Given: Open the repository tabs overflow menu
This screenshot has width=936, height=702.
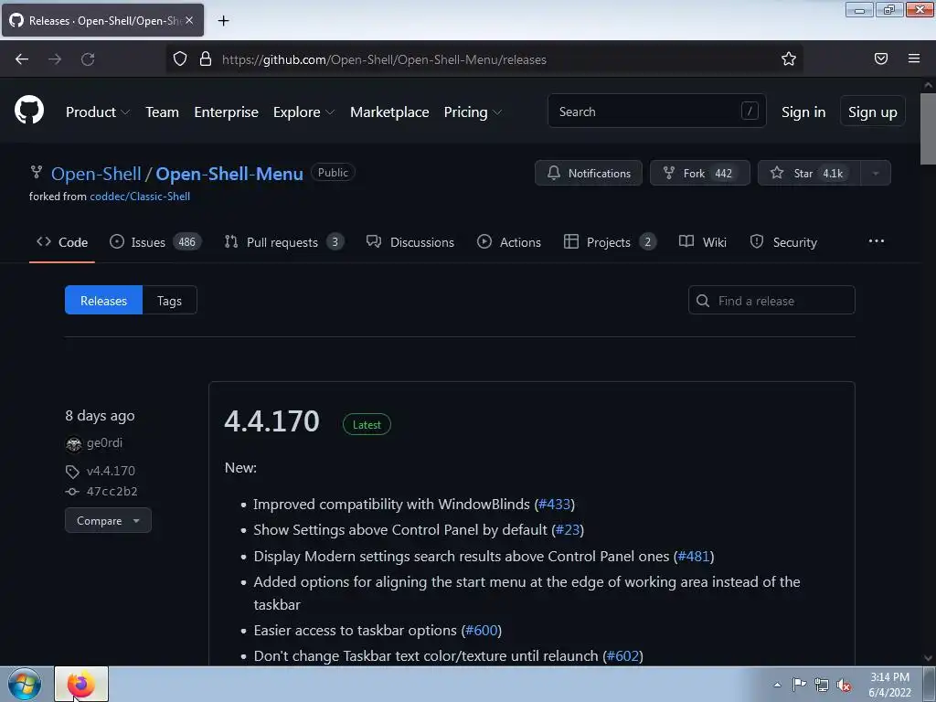Looking at the screenshot, I should [877, 241].
